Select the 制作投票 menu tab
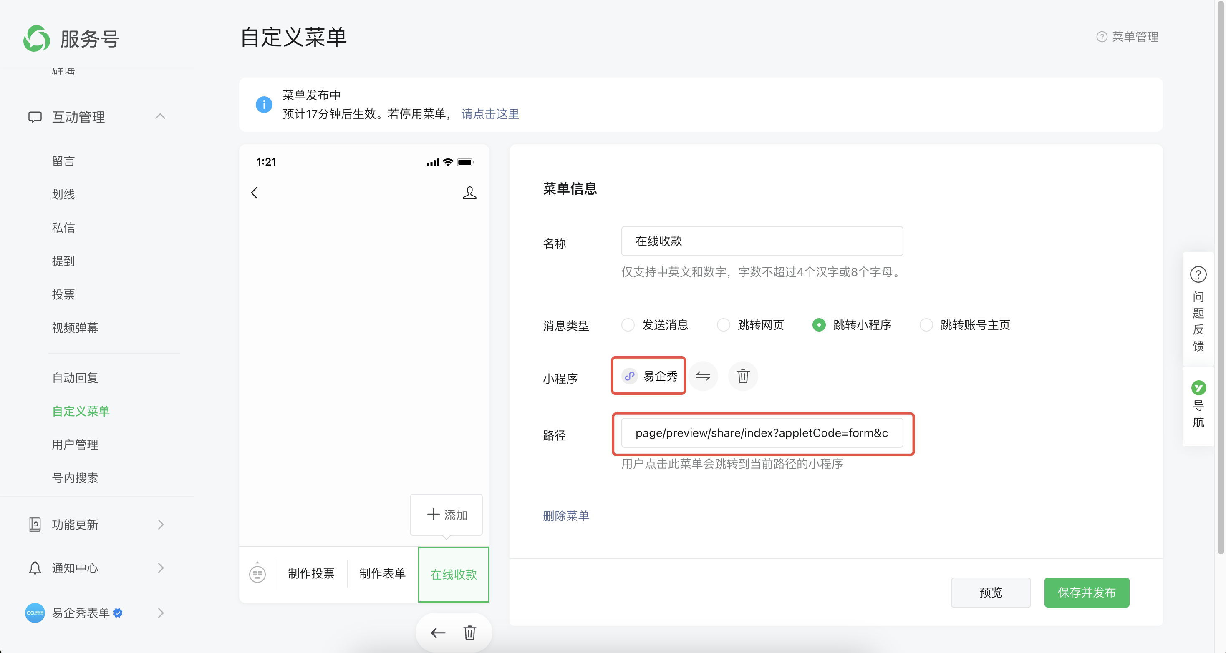The width and height of the screenshot is (1226, 653). point(311,574)
